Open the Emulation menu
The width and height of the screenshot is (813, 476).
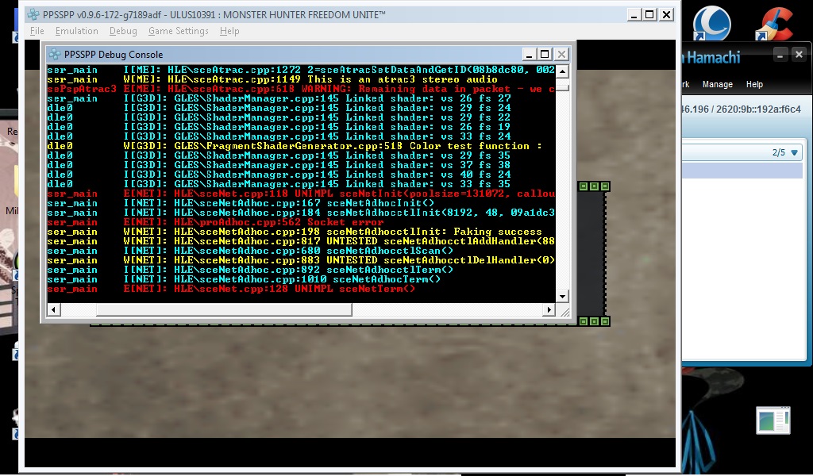tap(77, 31)
